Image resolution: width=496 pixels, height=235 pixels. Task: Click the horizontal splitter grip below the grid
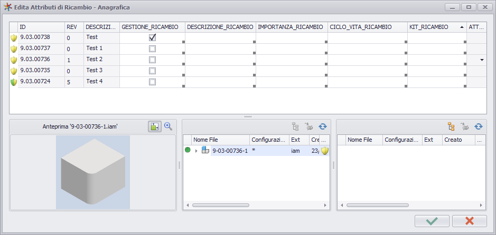(x=248, y=117)
